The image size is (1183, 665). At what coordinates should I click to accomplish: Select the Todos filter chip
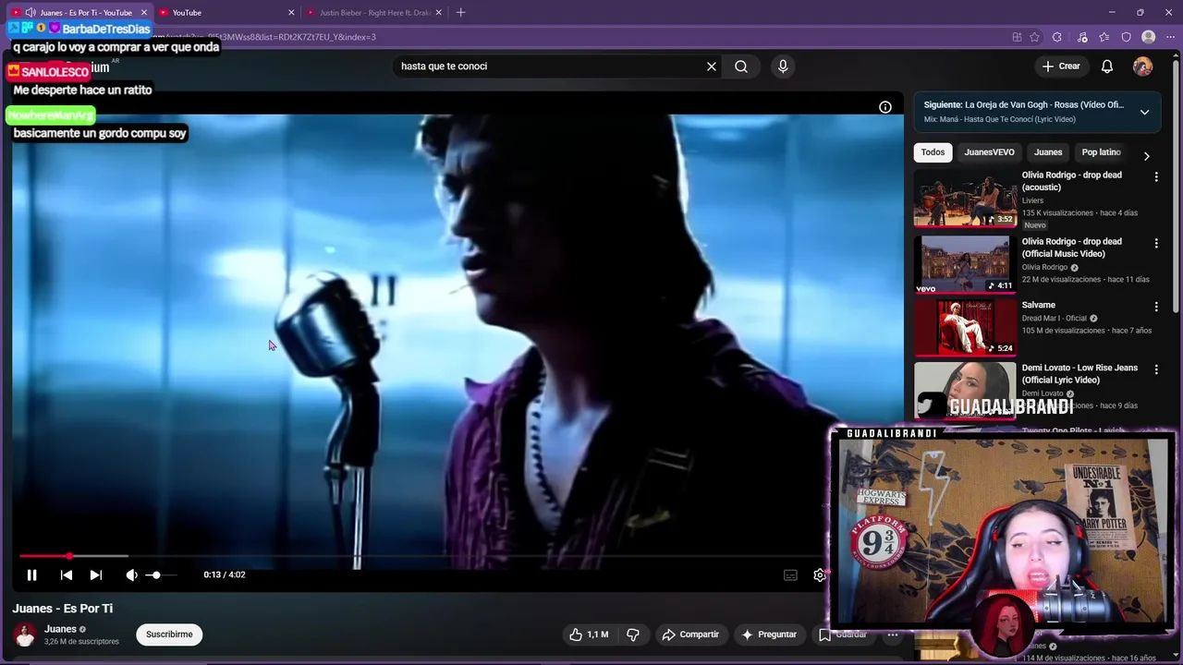coord(933,152)
